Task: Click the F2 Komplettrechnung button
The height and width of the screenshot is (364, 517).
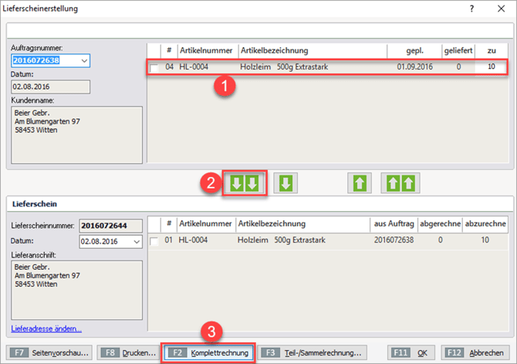Action: click(208, 352)
